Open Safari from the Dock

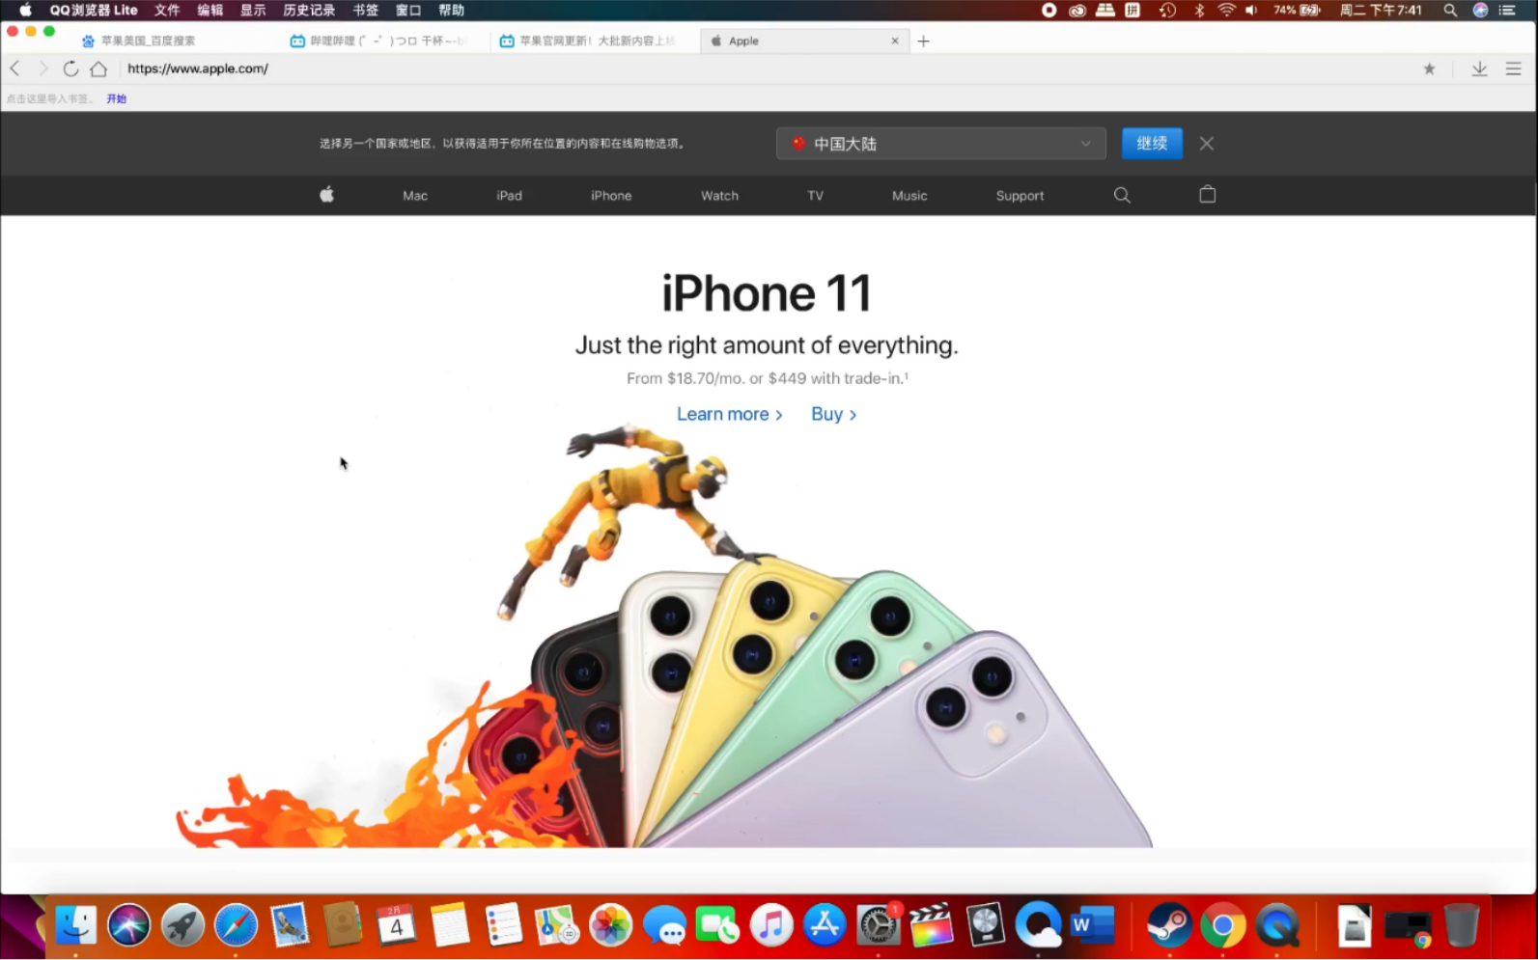click(x=236, y=926)
